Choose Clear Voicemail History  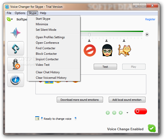pyautogui.click(x=53, y=78)
